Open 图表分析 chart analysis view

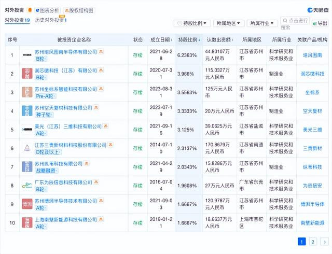(x=47, y=10)
